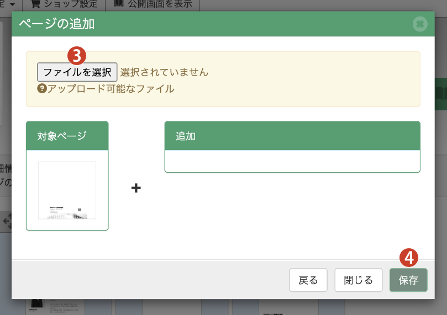Click the shopping cart icon
Viewport: 447px width, 315px height.
[36, 4]
